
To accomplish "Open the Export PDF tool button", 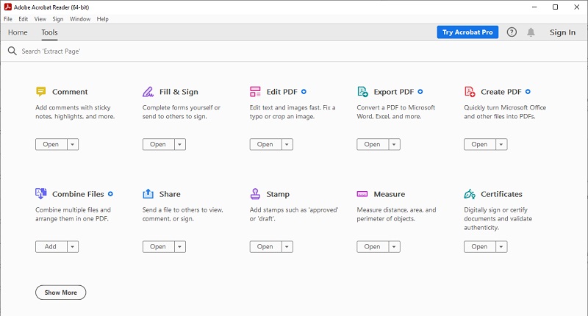I will pos(373,144).
